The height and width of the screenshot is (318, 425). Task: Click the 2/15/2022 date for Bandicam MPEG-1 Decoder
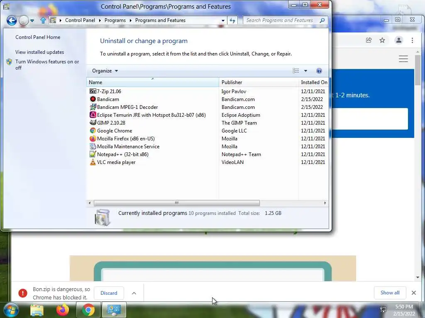[x=312, y=107]
